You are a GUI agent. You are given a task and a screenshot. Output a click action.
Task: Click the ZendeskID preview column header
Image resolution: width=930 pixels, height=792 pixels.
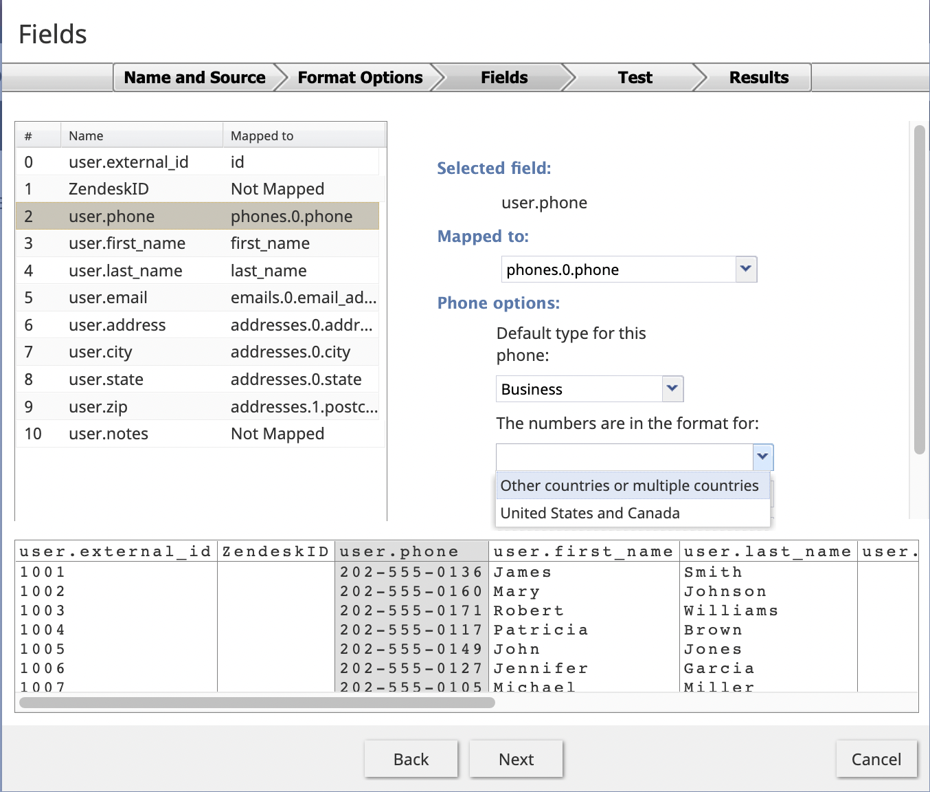pos(276,551)
